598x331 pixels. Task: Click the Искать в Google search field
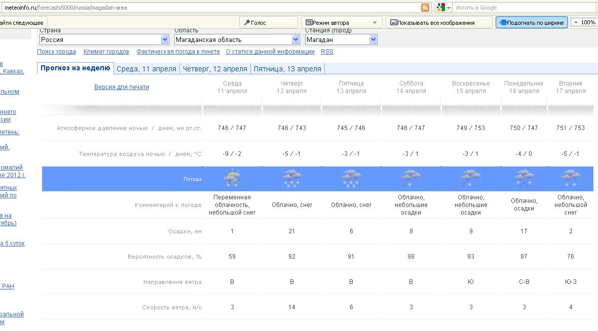coord(522,8)
